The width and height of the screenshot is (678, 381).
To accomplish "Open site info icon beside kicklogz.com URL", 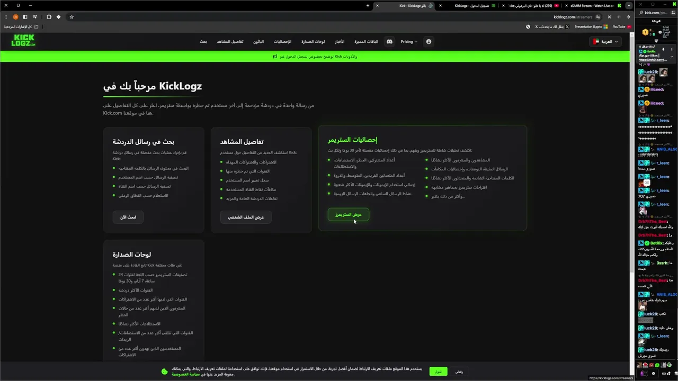I will pos(598,17).
